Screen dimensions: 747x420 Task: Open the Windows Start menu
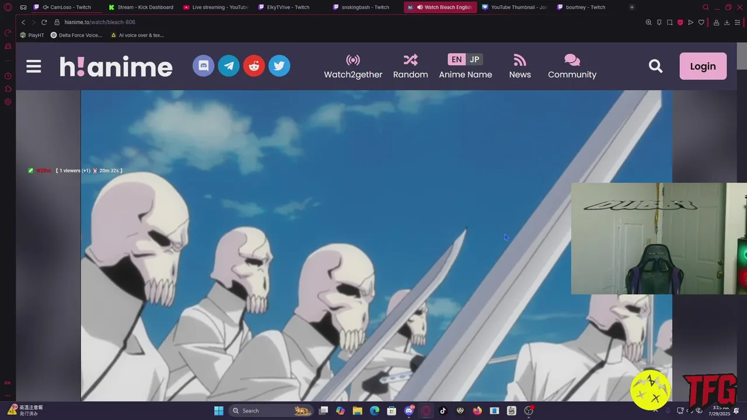point(219,411)
